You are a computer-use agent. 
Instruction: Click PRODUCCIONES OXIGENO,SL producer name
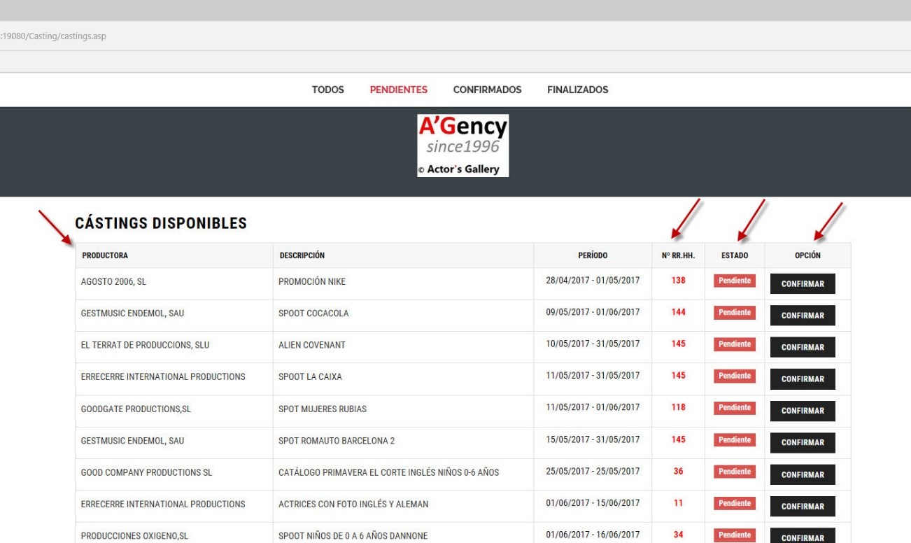136,537
